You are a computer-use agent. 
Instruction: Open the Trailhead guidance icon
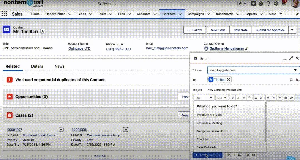tap(261, 3)
